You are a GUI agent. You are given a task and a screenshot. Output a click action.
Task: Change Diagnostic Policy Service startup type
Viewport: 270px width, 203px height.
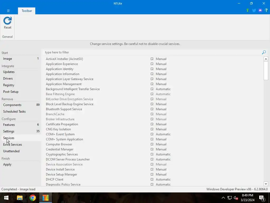[x=163, y=184]
